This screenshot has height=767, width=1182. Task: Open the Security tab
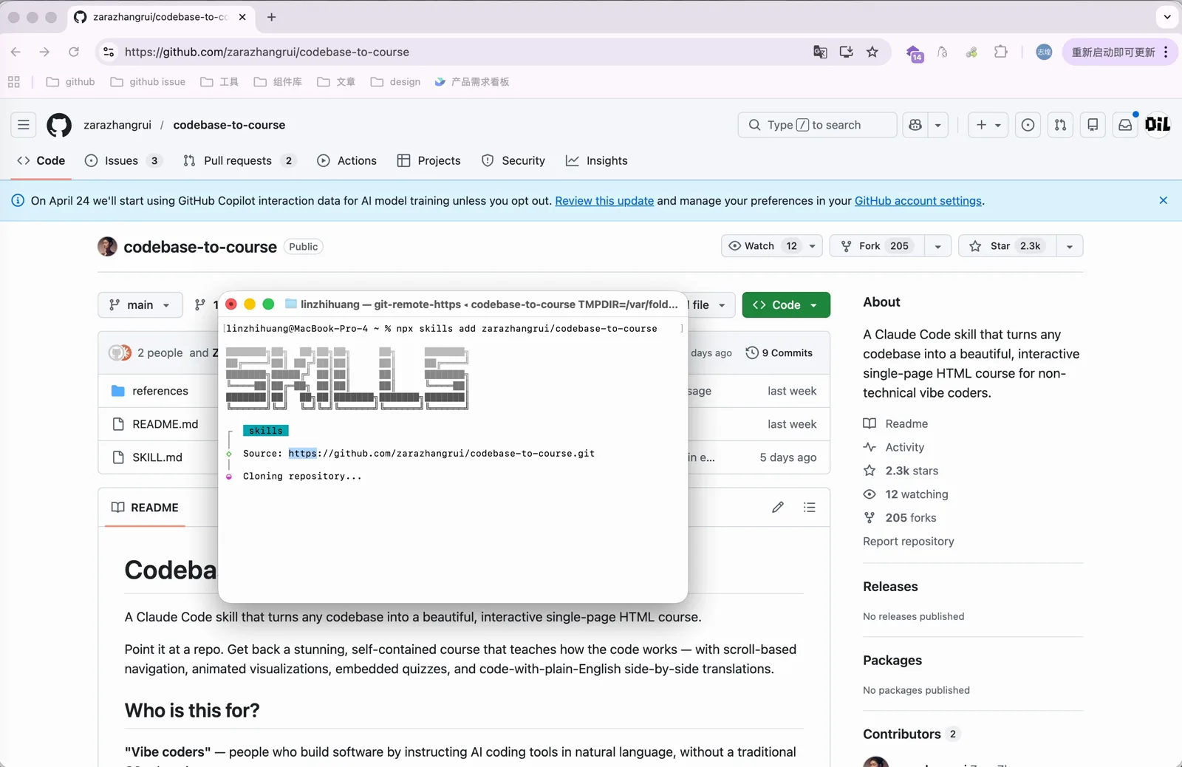(x=513, y=160)
